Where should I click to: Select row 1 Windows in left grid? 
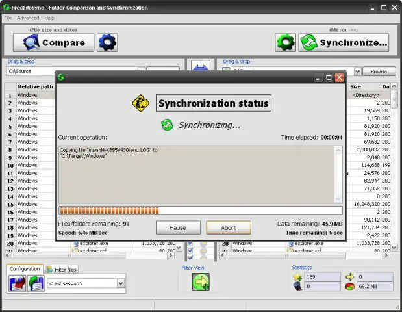(27, 95)
